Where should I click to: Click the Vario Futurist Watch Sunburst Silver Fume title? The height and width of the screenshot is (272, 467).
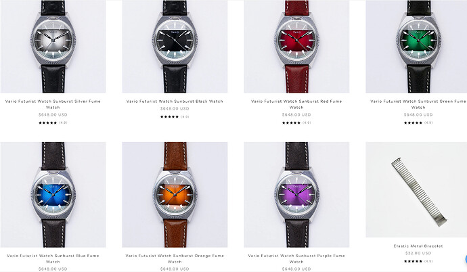[x=53, y=104]
